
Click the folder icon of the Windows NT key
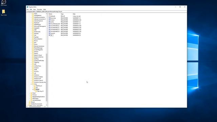[x=33, y=79]
